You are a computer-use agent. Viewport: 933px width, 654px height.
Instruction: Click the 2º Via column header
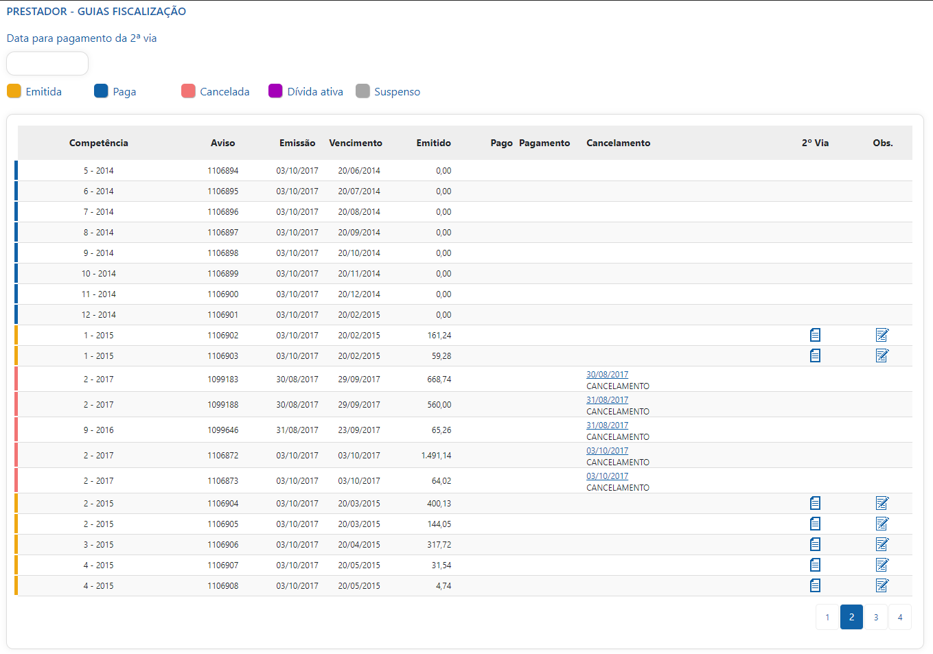(x=815, y=143)
